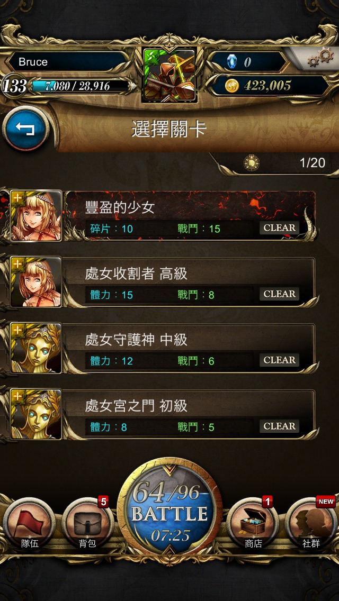This screenshot has width=339, height=601.
Task: Tap the gold coin currency icon
Action: [231, 86]
